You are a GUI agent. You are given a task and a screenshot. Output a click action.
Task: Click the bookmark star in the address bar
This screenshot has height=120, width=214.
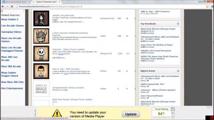(x=207, y=7)
